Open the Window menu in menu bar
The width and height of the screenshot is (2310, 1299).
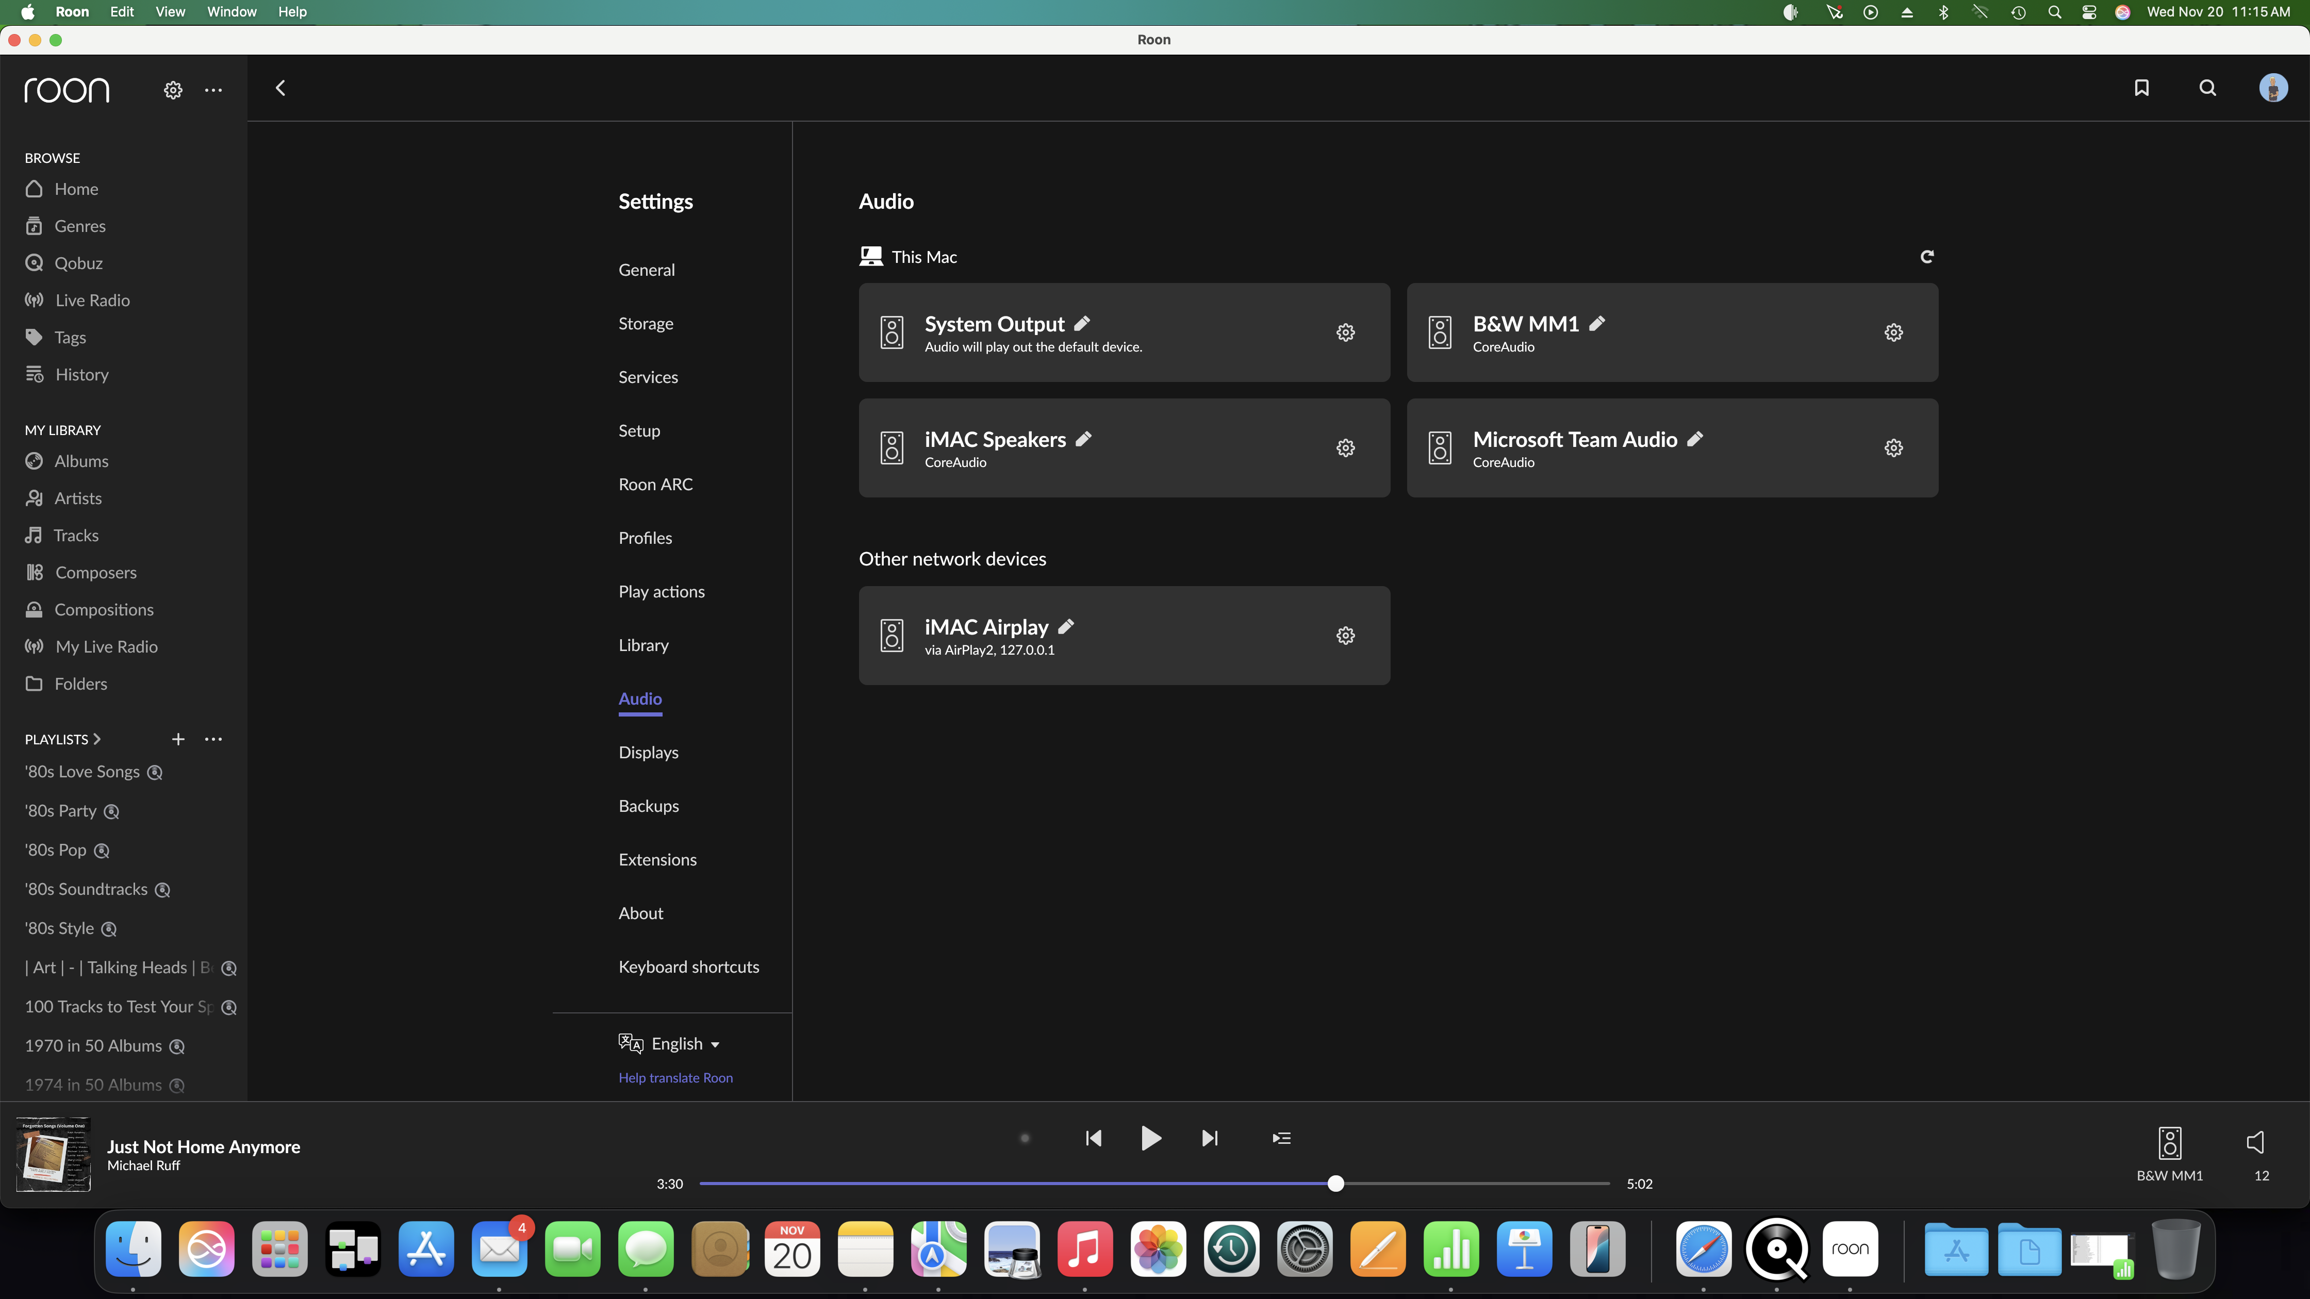coord(232,12)
